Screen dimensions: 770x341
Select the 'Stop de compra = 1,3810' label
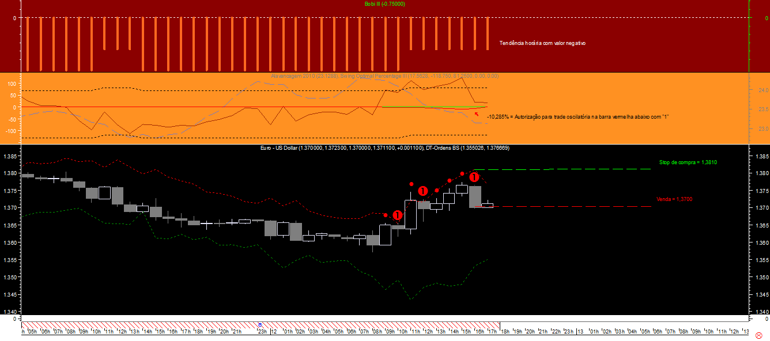[x=688, y=163]
